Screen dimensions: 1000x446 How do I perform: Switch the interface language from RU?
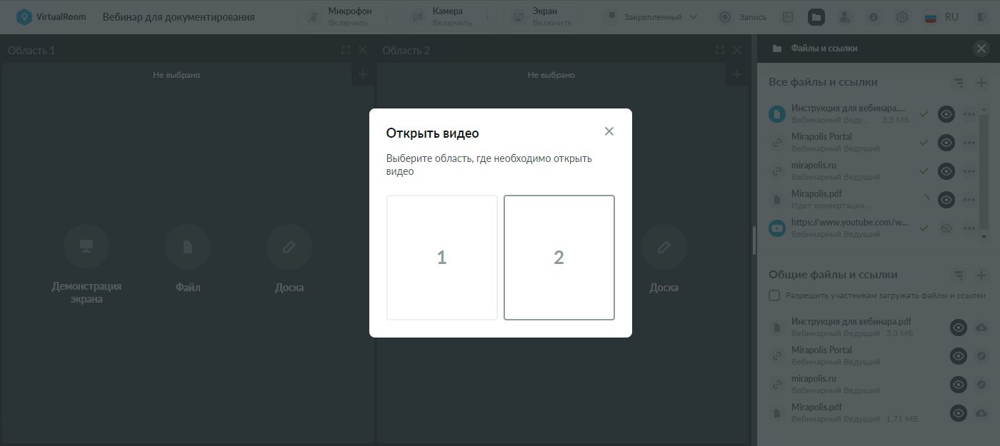941,17
